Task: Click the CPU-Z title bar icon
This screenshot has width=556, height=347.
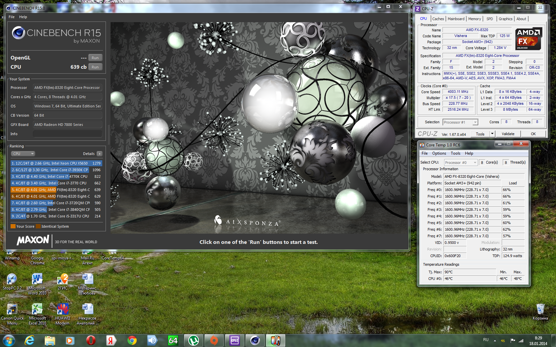Action: tap(418, 9)
